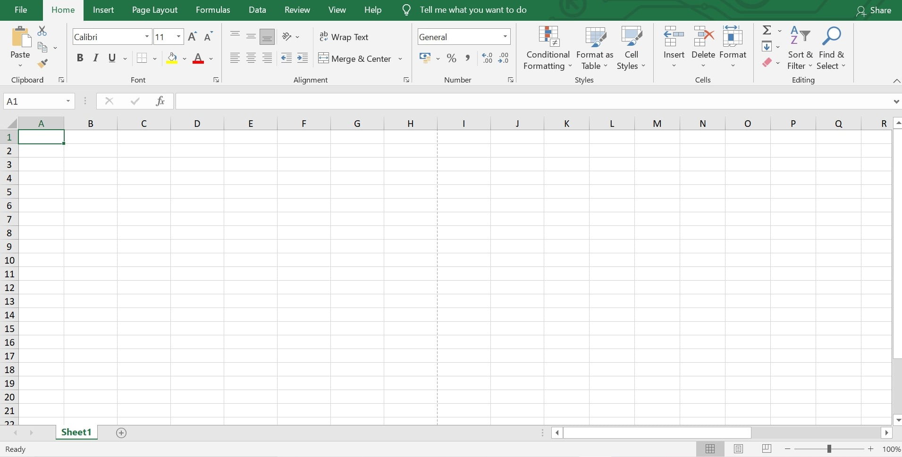Apply the Percent Style format

point(452,58)
